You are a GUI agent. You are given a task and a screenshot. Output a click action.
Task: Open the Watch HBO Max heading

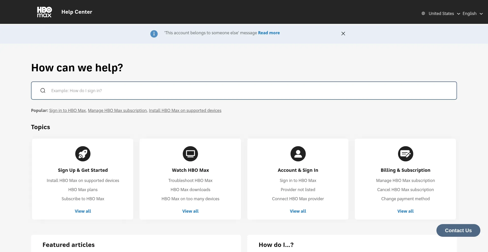[x=190, y=170]
